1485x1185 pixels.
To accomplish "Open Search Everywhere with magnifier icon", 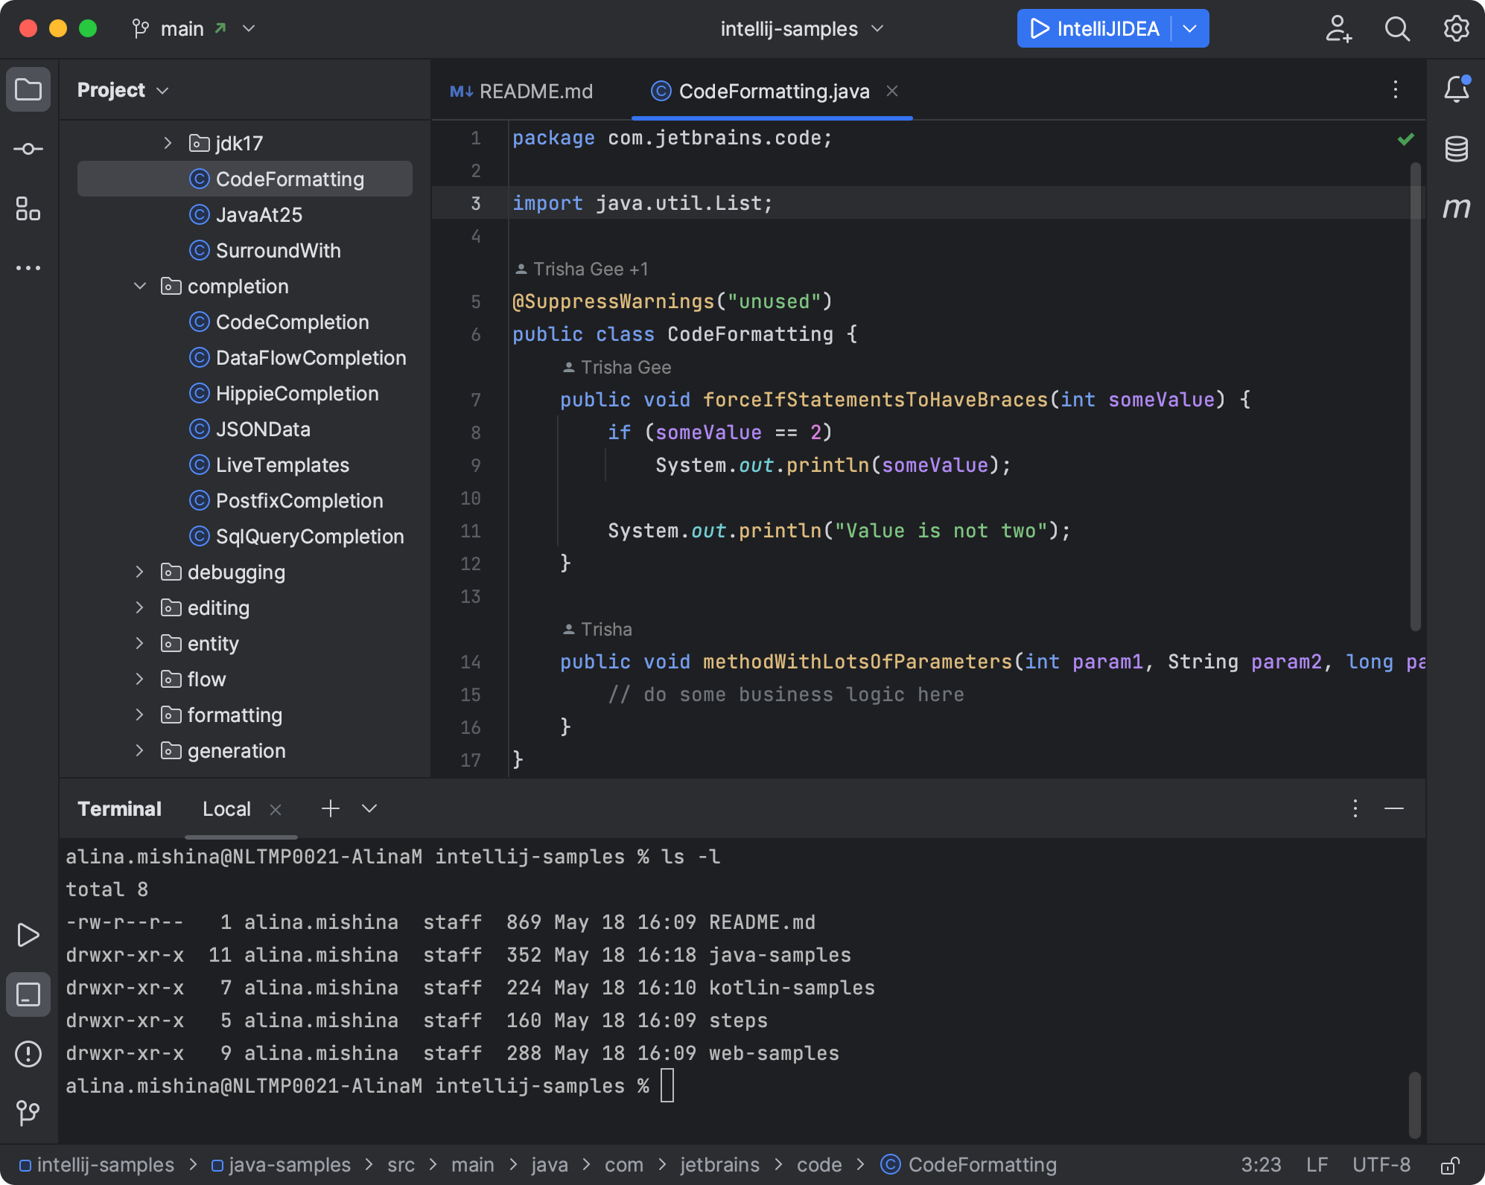I will [1398, 28].
